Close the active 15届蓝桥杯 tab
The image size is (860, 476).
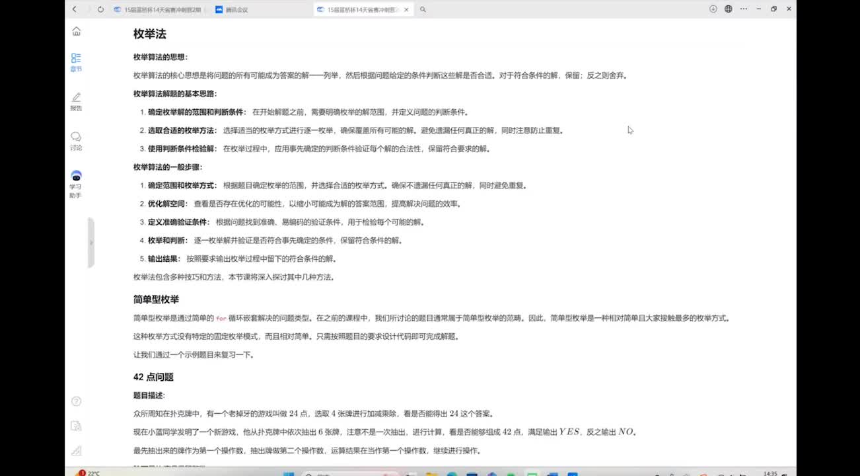point(406,9)
